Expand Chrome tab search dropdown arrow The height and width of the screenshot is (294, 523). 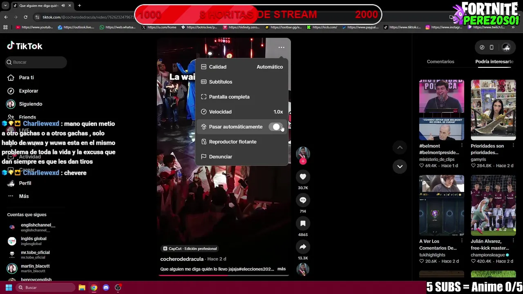pyautogui.click(x=5, y=5)
